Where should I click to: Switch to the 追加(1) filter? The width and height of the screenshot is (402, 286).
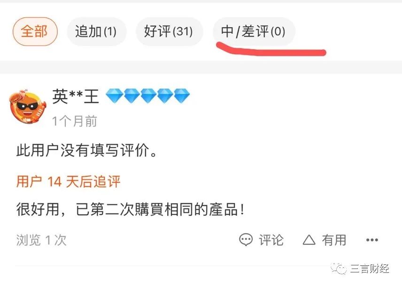pos(96,31)
